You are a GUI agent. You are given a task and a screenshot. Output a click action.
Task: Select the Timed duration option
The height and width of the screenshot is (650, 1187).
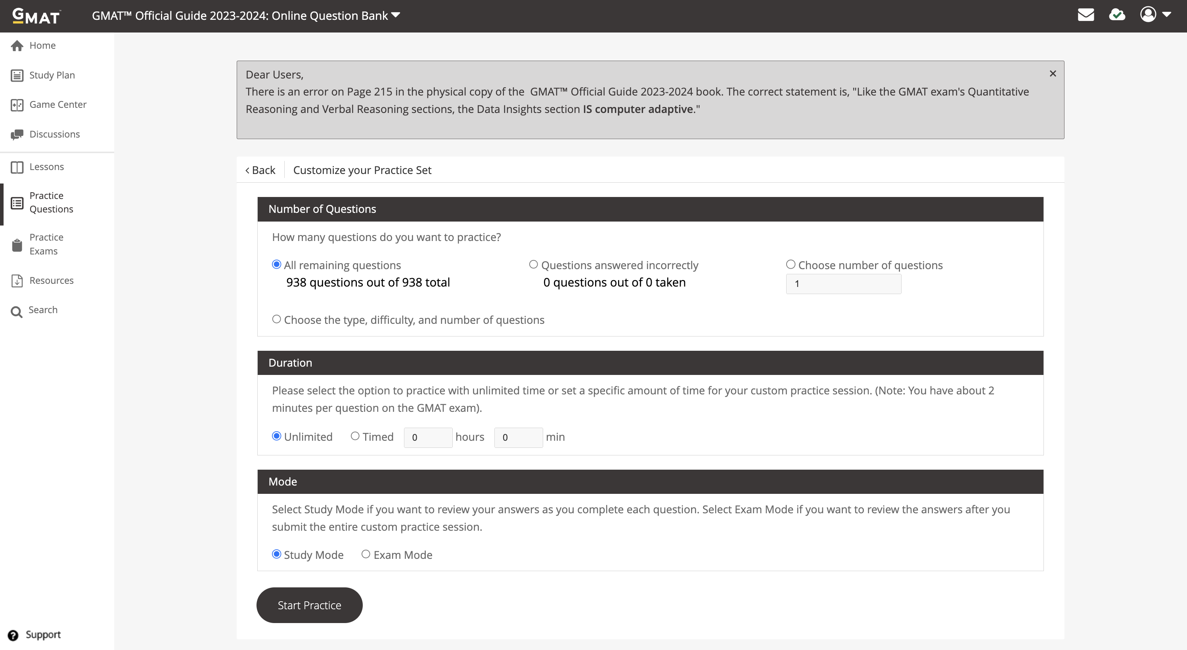tap(355, 436)
